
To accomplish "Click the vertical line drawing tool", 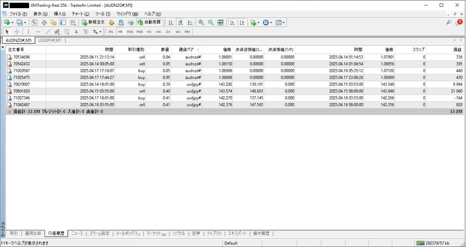I will [28, 32].
